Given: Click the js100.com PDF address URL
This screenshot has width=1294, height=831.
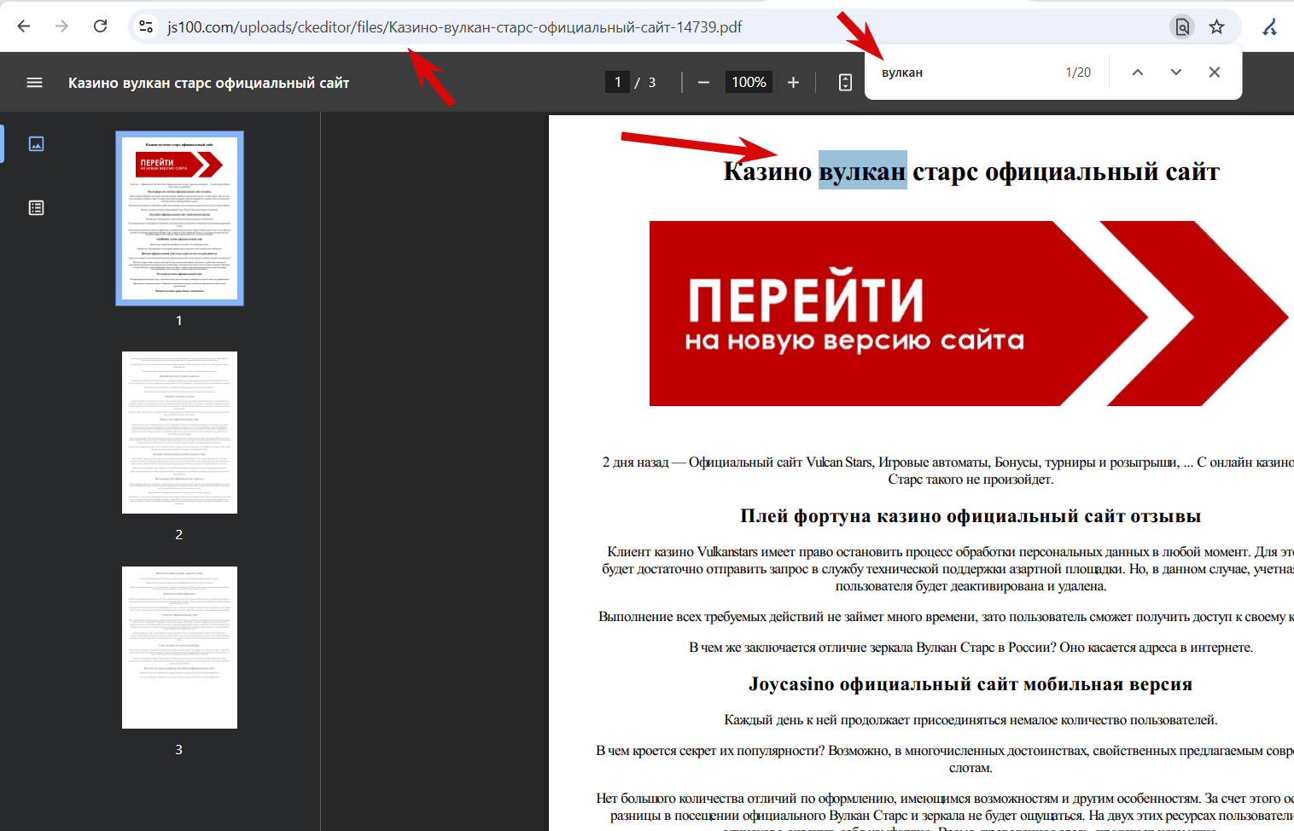Looking at the screenshot, I should [454, 27].
